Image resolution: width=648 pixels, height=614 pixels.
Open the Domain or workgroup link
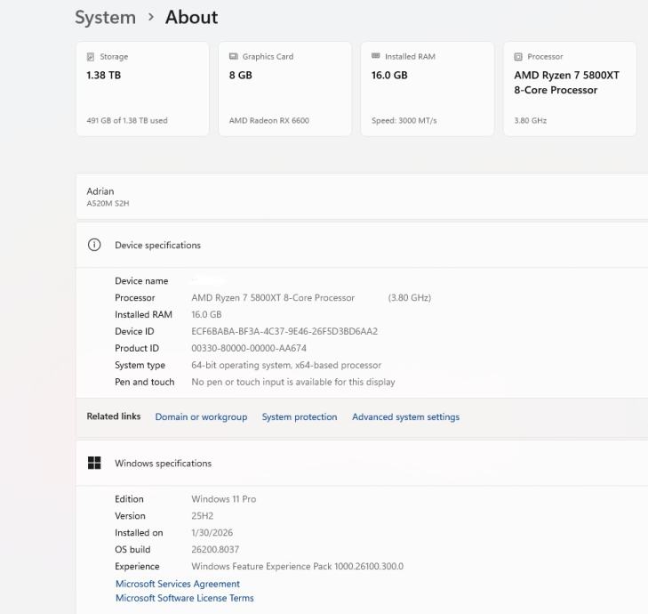[x=201, y=416]
